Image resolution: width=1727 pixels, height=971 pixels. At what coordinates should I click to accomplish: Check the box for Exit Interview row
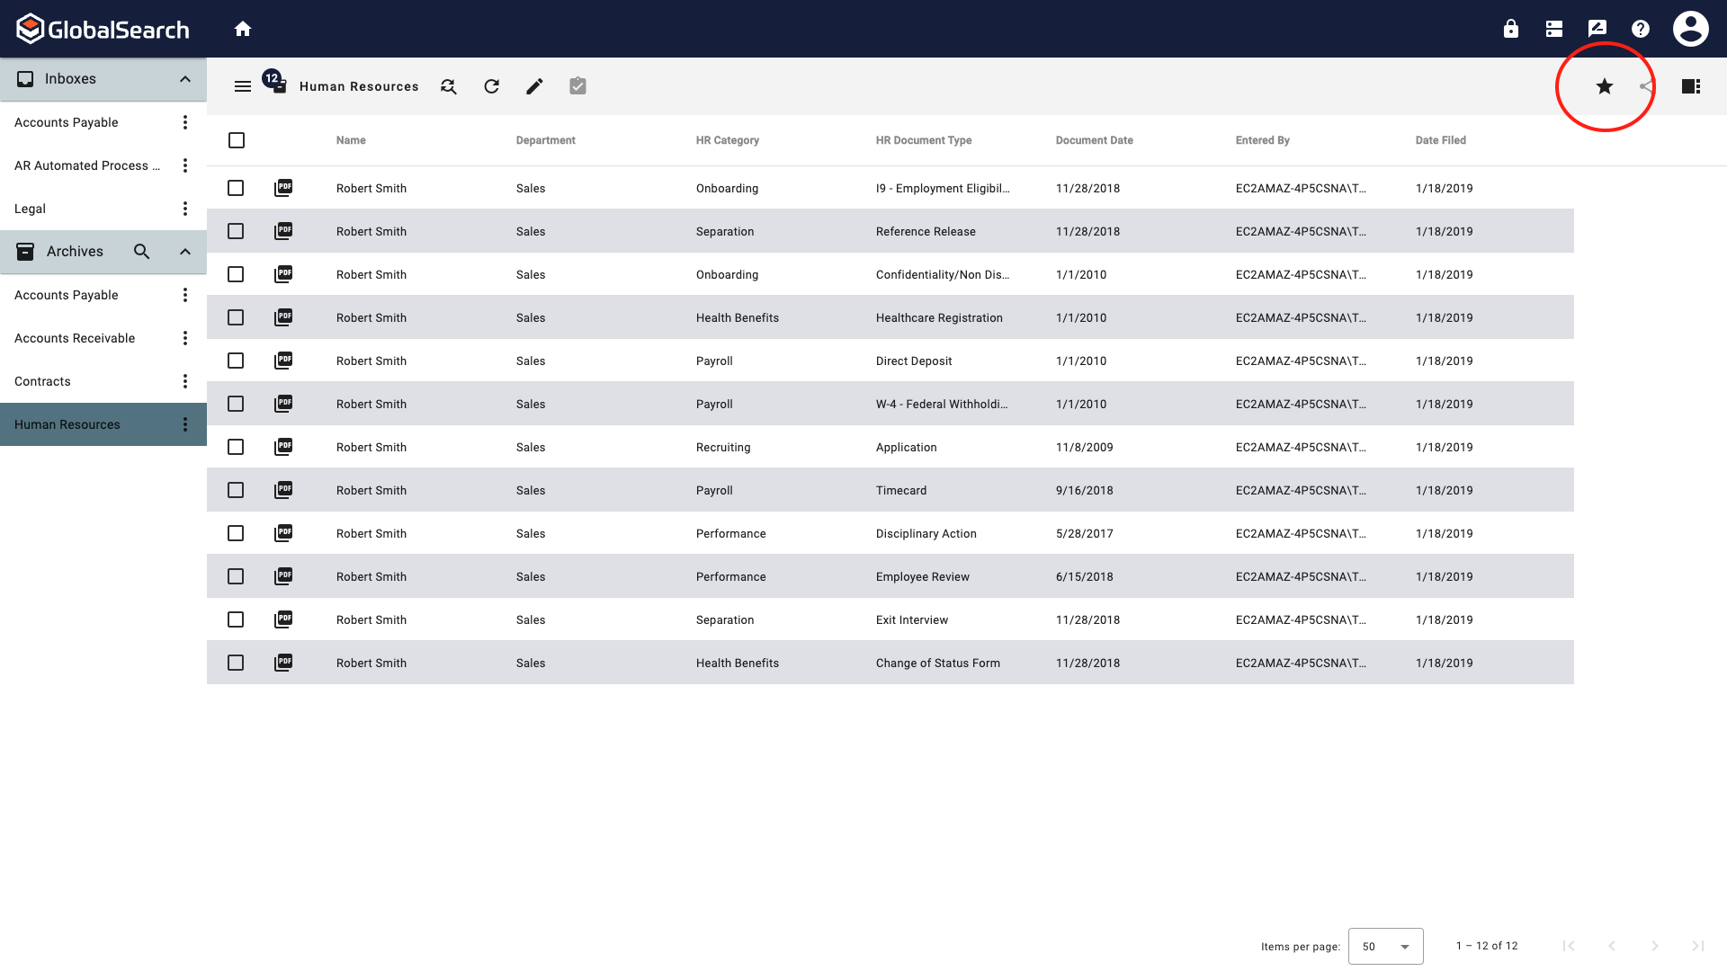[236, 619]
